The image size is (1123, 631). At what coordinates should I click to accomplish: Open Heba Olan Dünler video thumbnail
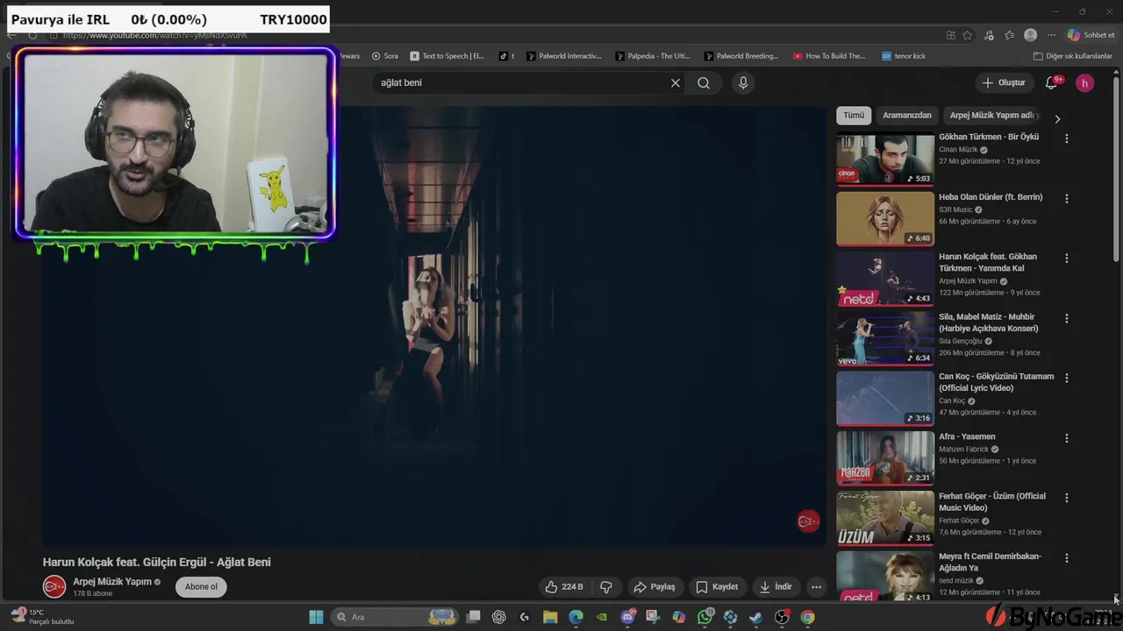[885, 218]
